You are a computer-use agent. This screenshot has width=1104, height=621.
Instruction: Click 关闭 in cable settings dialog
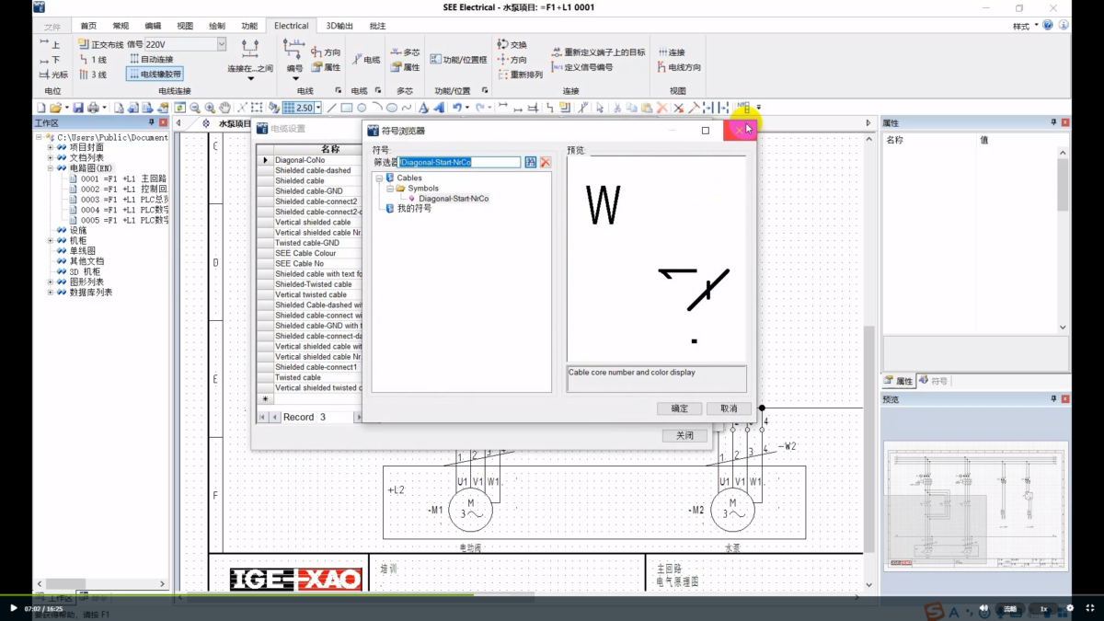click(684, 436)
